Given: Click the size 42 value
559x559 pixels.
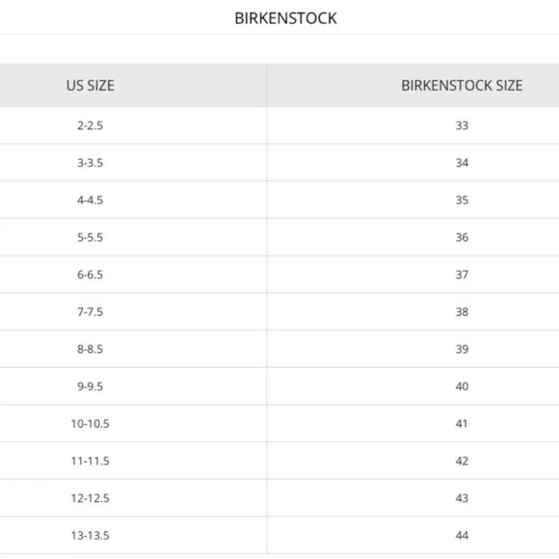Looking at the screenshot, I should coord(462,461).
